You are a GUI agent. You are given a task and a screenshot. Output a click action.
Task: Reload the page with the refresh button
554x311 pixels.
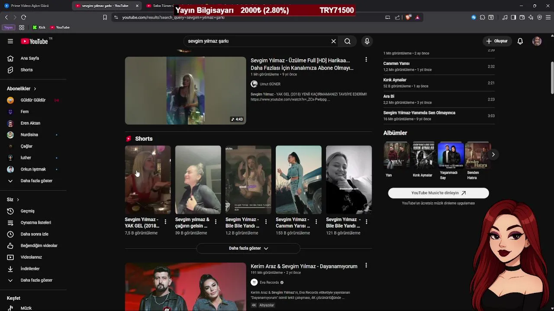pyautogui.click(x=23, y=17)
